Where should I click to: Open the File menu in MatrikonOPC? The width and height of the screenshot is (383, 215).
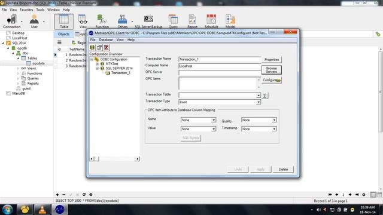93,40
